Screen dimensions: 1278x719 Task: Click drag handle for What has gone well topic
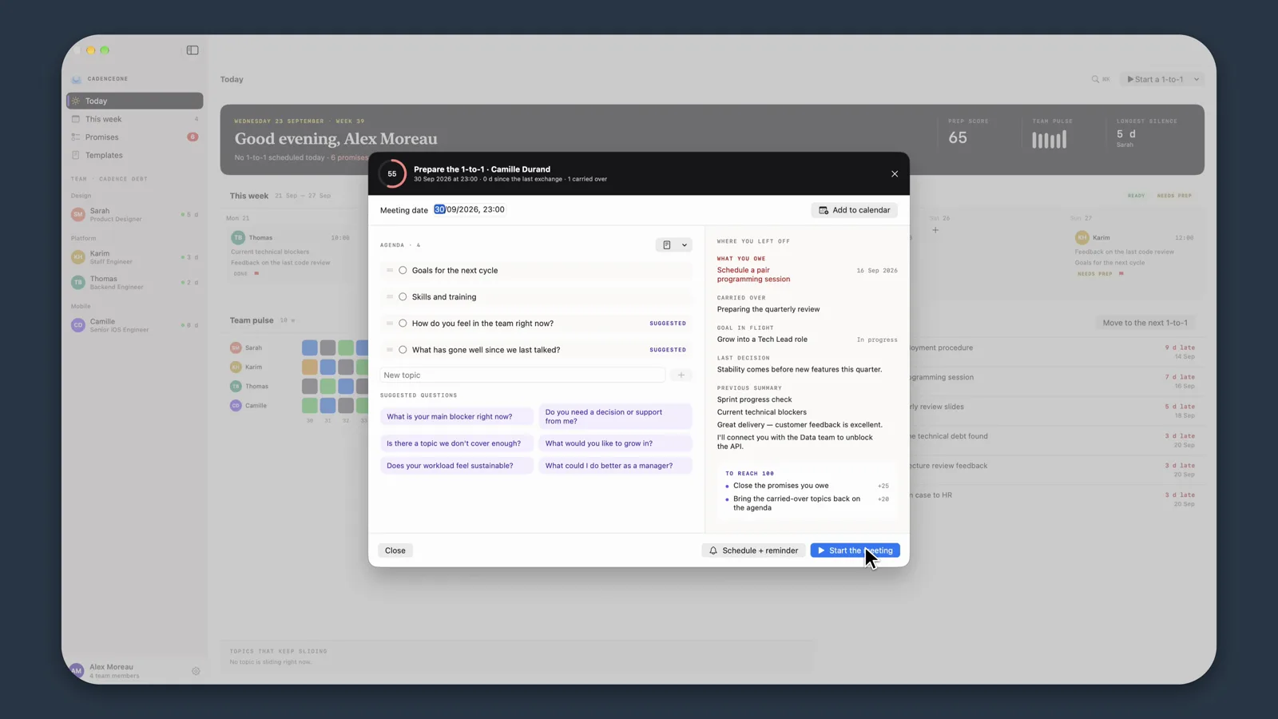click(x=390, y=350)
